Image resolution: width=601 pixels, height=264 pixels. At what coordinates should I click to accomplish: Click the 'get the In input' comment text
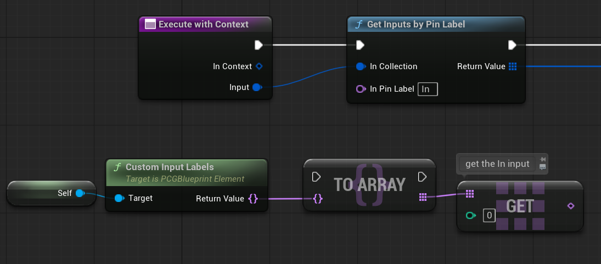tap(497, 164)
